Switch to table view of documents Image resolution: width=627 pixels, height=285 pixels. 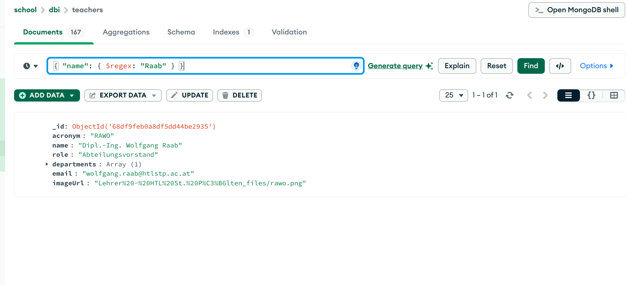click(614, 95)
